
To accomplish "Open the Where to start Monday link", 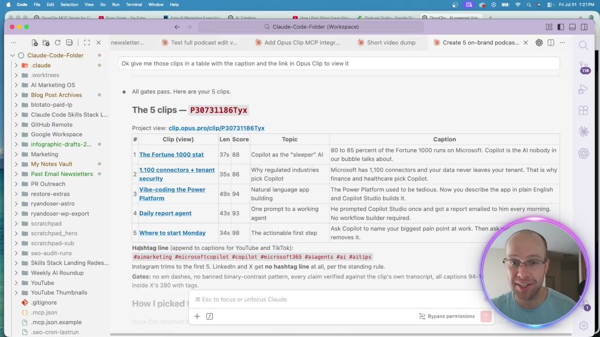I will (172, 233).
